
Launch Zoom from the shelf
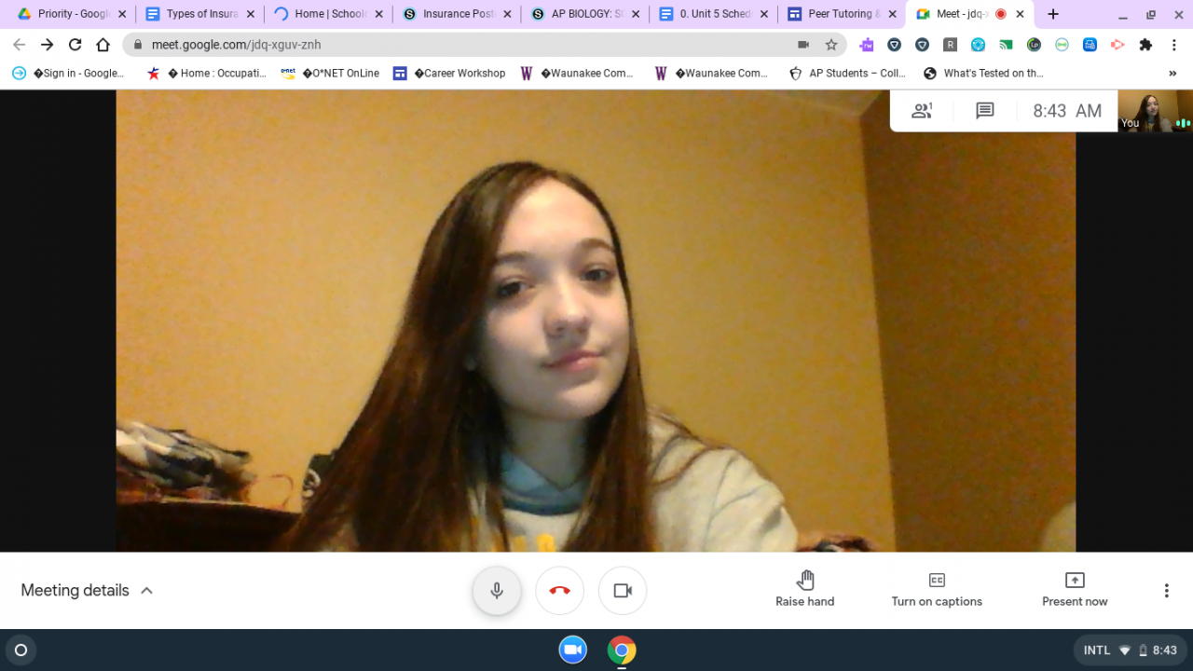tap(573, 650)
